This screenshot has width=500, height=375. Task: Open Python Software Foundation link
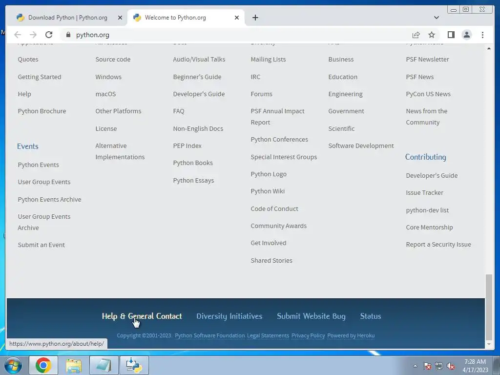click(x=209, y=335)
